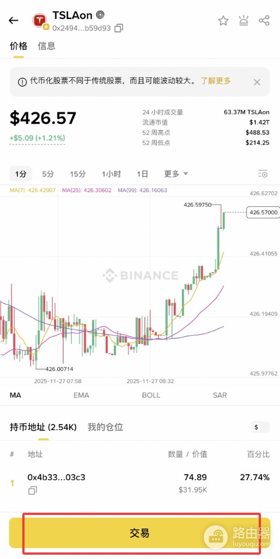Choose the 1日 timeframe
Viewport: 280px width, 559px height.
[x=142, y=174]
